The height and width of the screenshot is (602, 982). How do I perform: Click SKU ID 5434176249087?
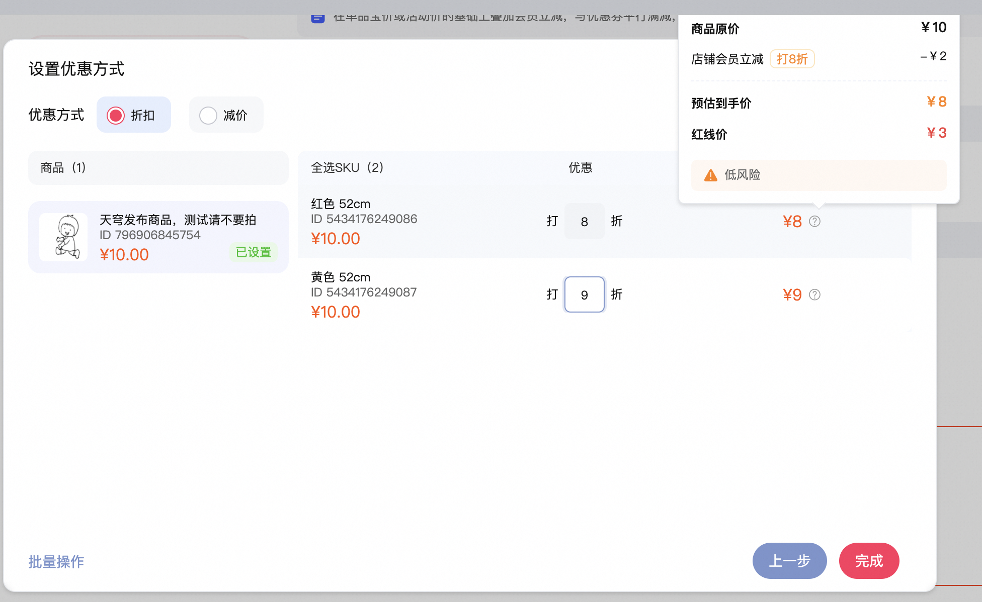(364, 292)
